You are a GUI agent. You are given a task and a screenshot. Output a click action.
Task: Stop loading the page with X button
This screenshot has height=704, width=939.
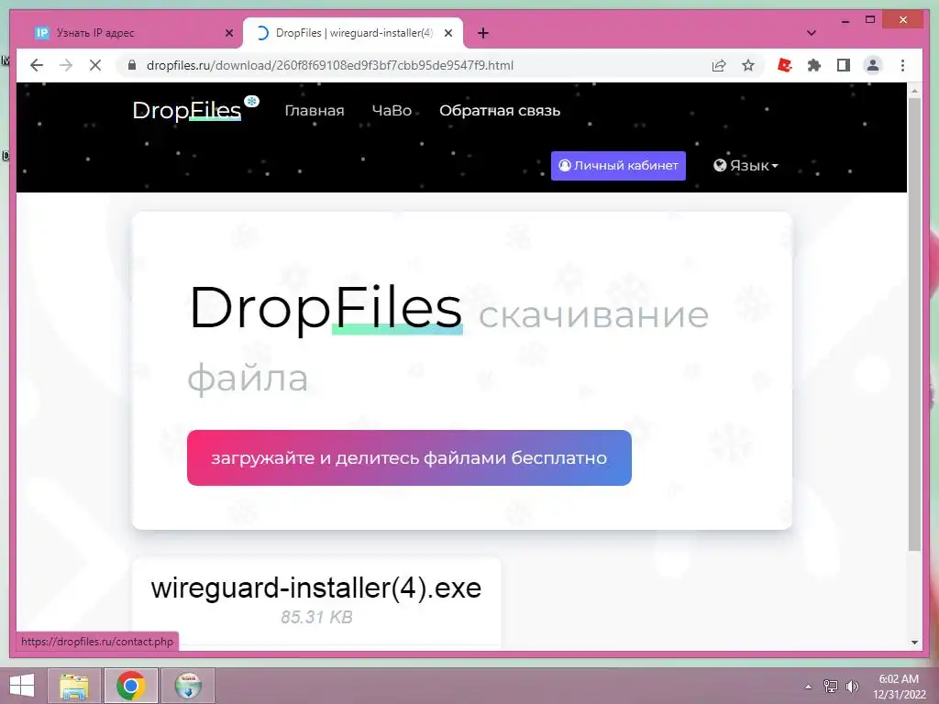95,65
